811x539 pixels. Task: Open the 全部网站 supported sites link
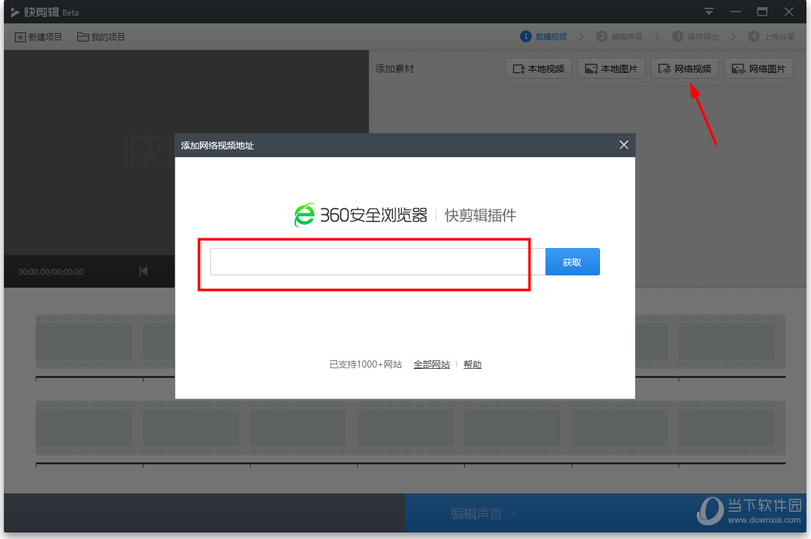tap(431, 364)
